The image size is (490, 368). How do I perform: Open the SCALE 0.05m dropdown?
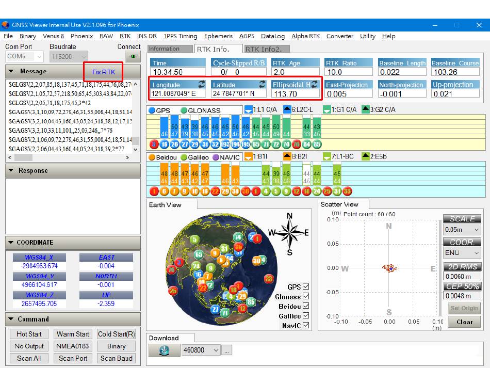tap(462, 230)
